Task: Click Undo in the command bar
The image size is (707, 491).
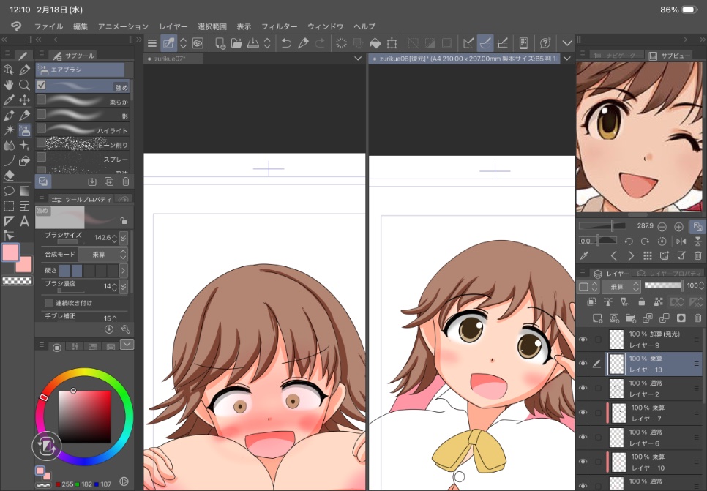Action: 286,43
